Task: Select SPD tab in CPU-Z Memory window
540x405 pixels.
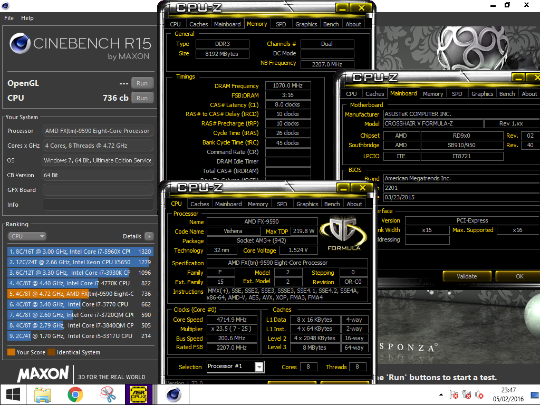Action: [281, 24]
